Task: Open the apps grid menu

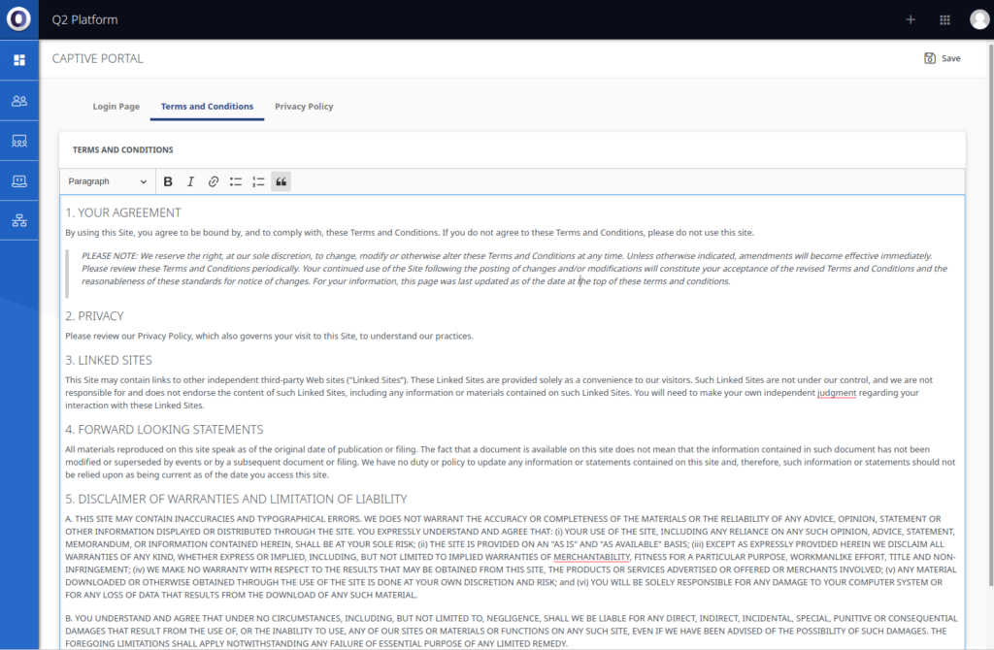Action: click(944, 19)
